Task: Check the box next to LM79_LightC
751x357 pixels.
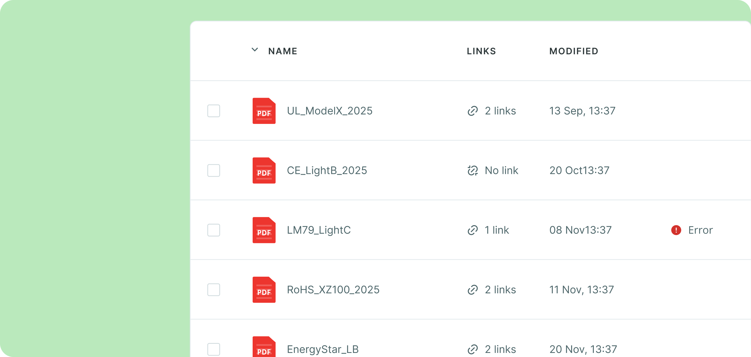Action: coord(214,230)
